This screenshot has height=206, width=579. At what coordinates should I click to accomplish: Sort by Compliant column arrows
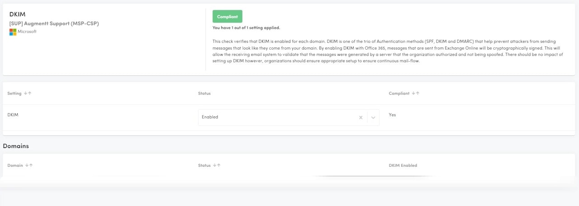(x=415, y=93)
